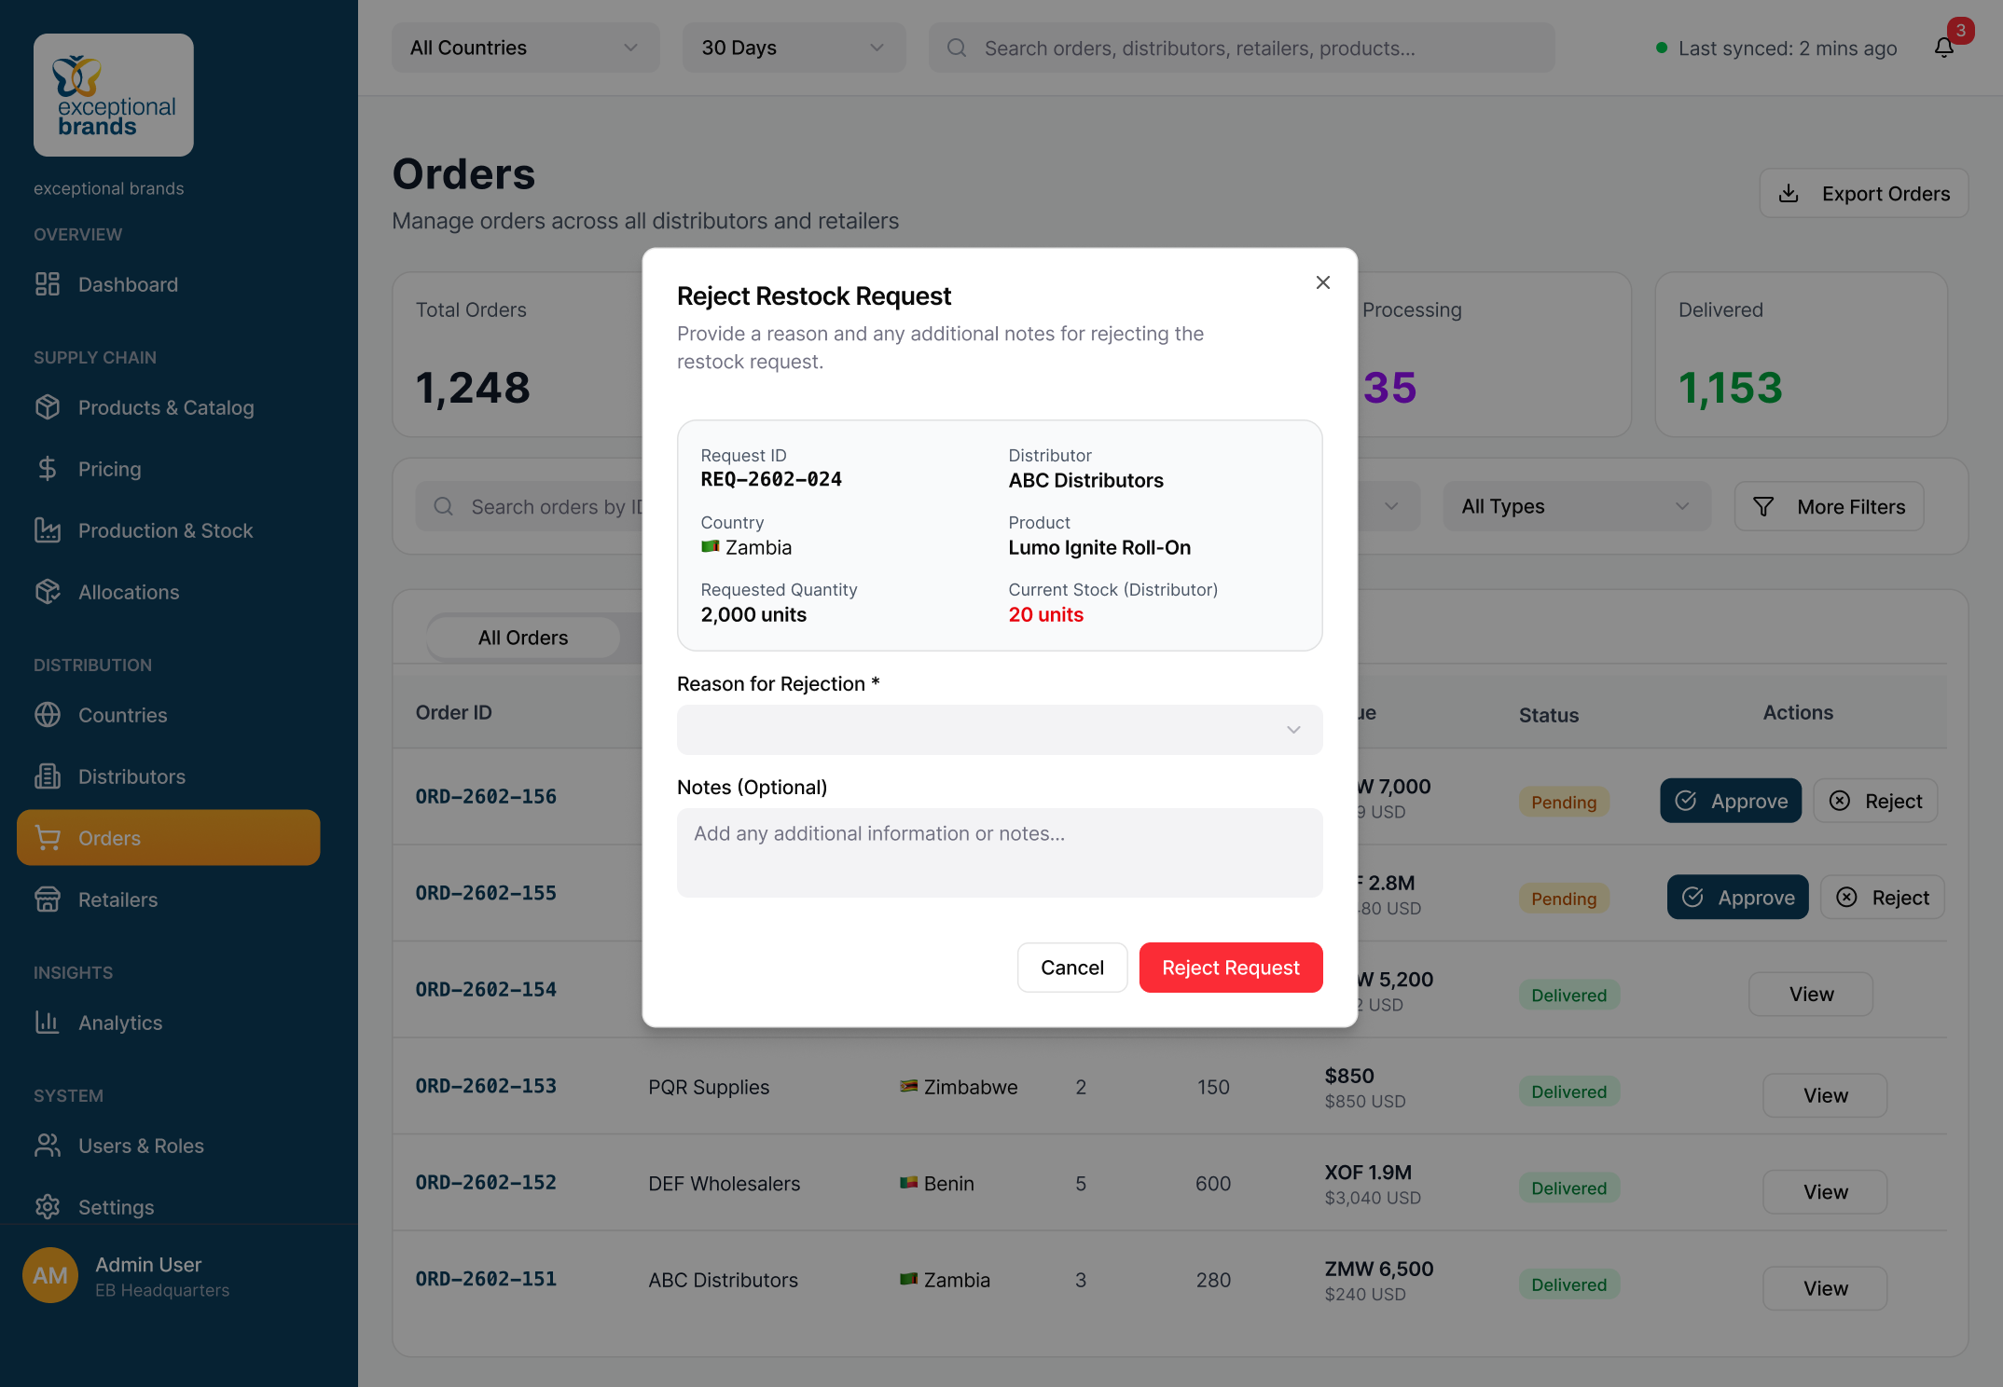Screen dimensions: 2003x1387
Task: View order ORD-2602-154 details
Action: pyautogui.click(x=1811, y=995)
